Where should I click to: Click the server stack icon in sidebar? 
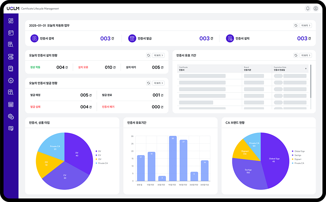coord(11,57)
